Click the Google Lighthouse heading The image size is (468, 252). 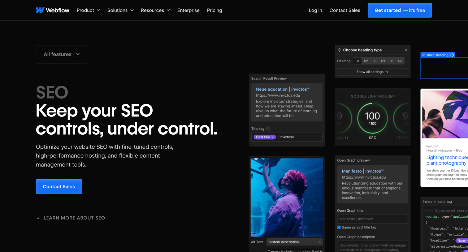pyautogui.click(x=372, y=96)
